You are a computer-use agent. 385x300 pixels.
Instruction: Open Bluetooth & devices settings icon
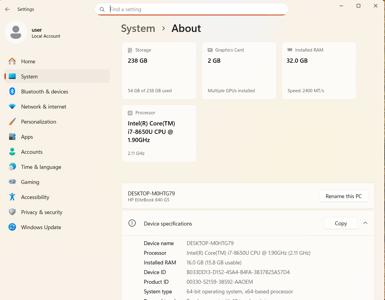point(12,91)
